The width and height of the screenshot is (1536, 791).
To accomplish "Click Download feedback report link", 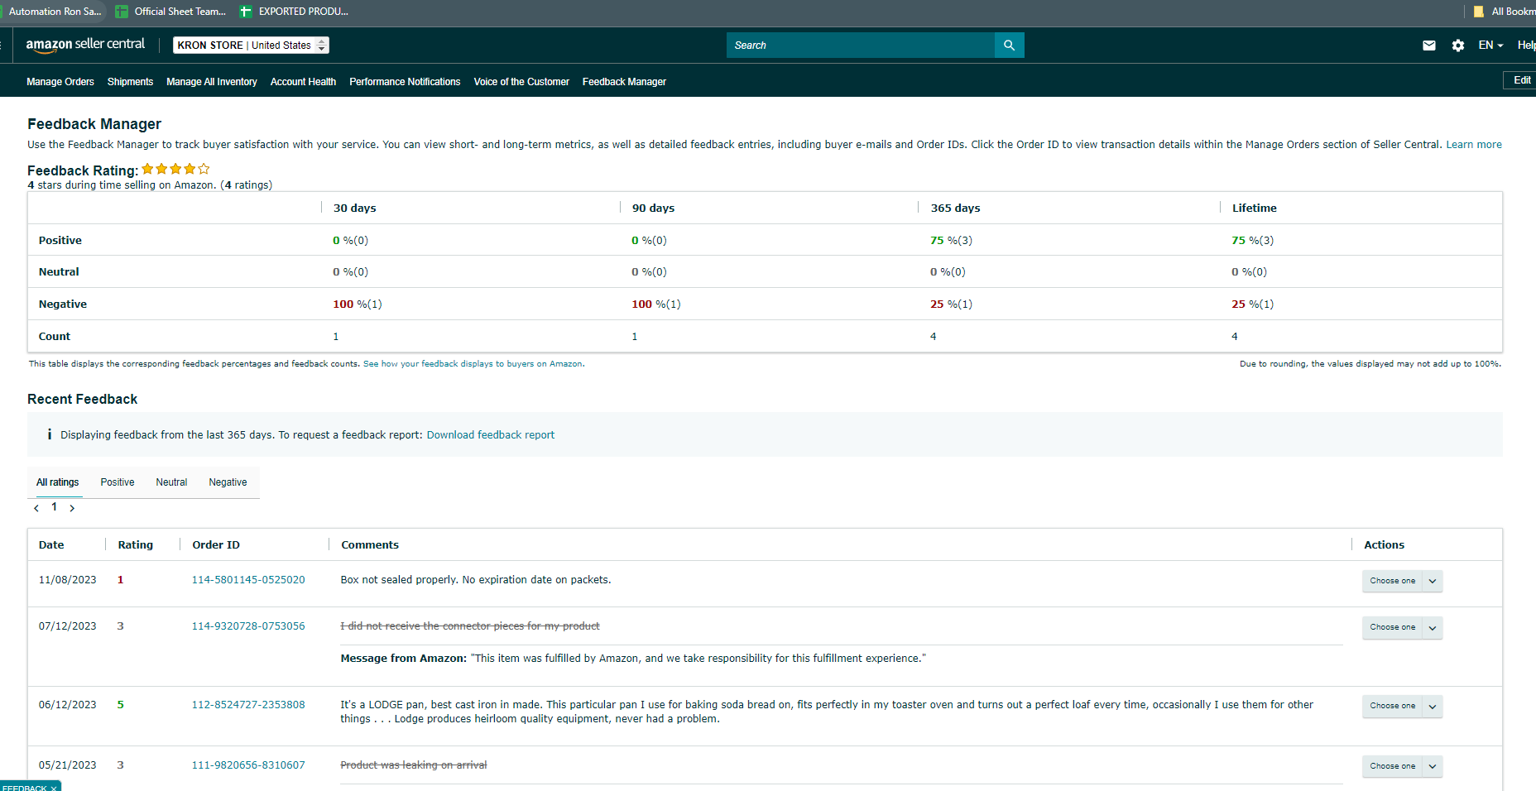I will (x=491, y=435).
